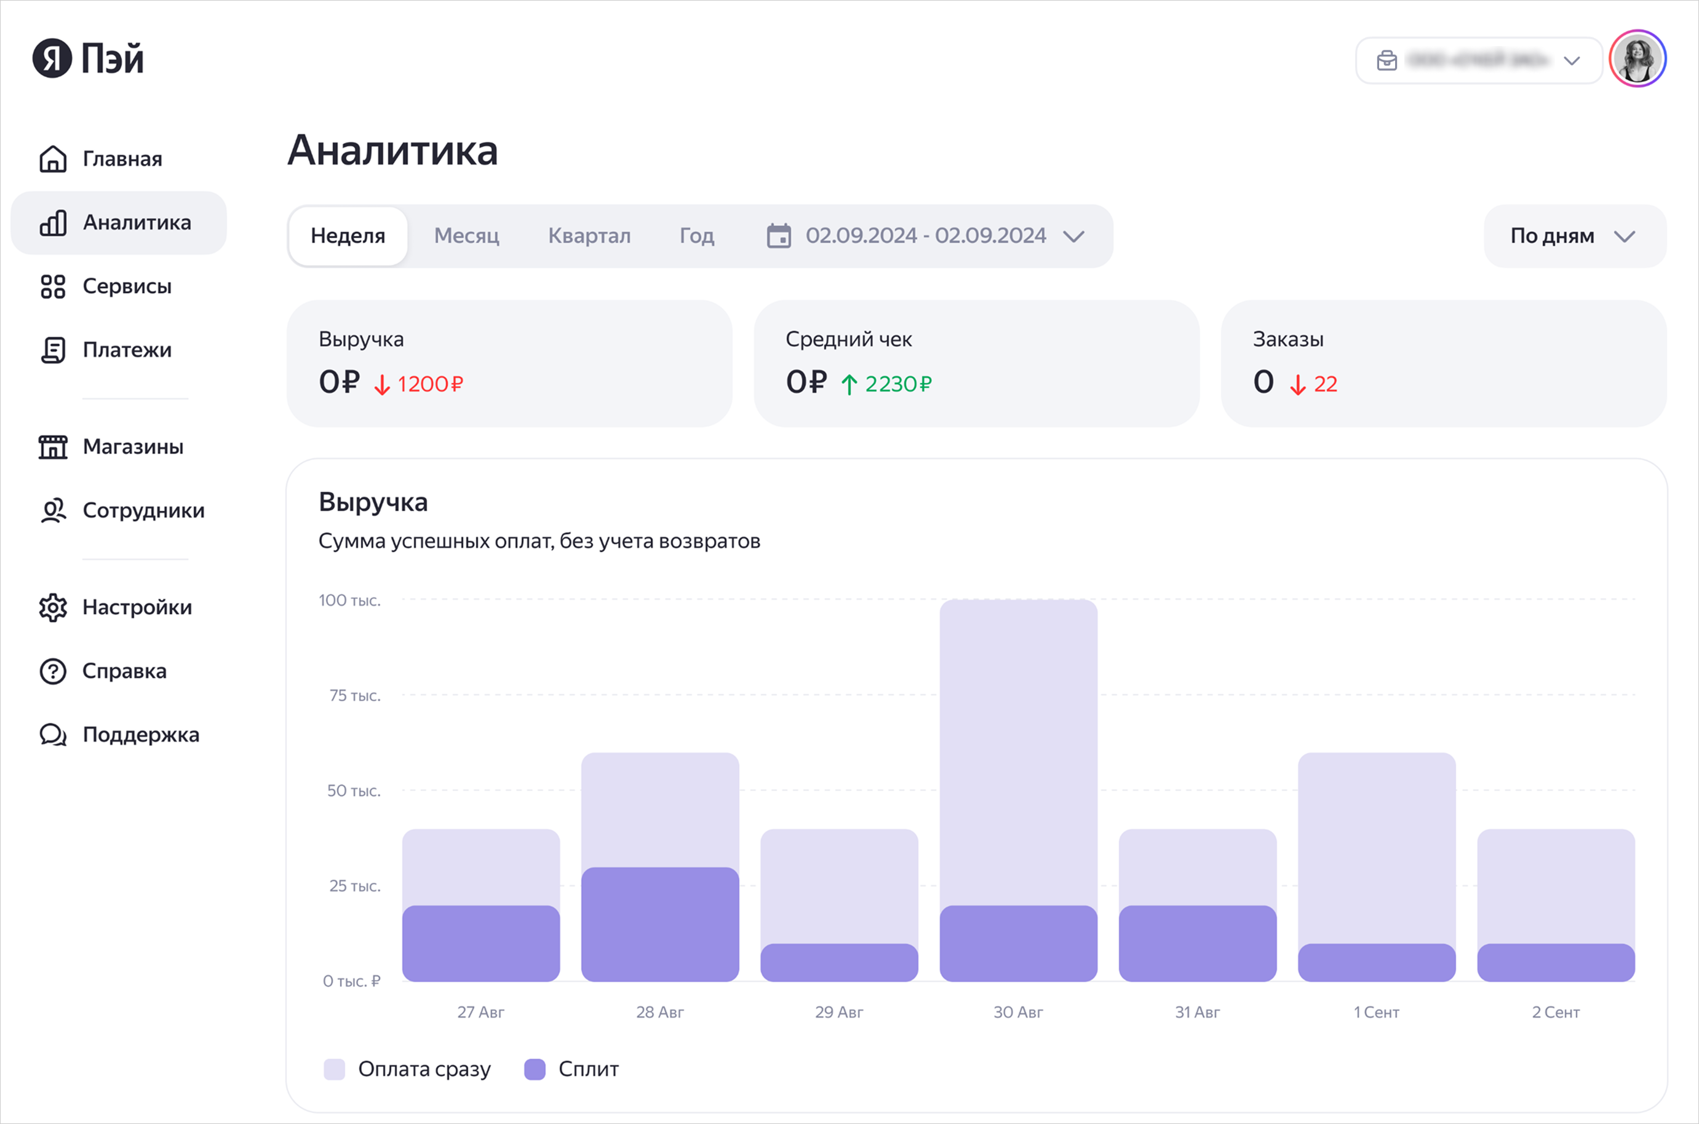Viewport: 1699px width, 1124px height.
Task: Choose the Год period tab
Action: point(696,236)
